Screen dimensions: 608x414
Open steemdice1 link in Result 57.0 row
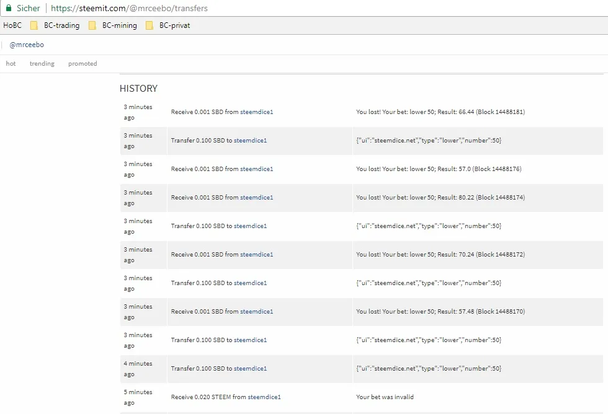click(x=256, y=169)
